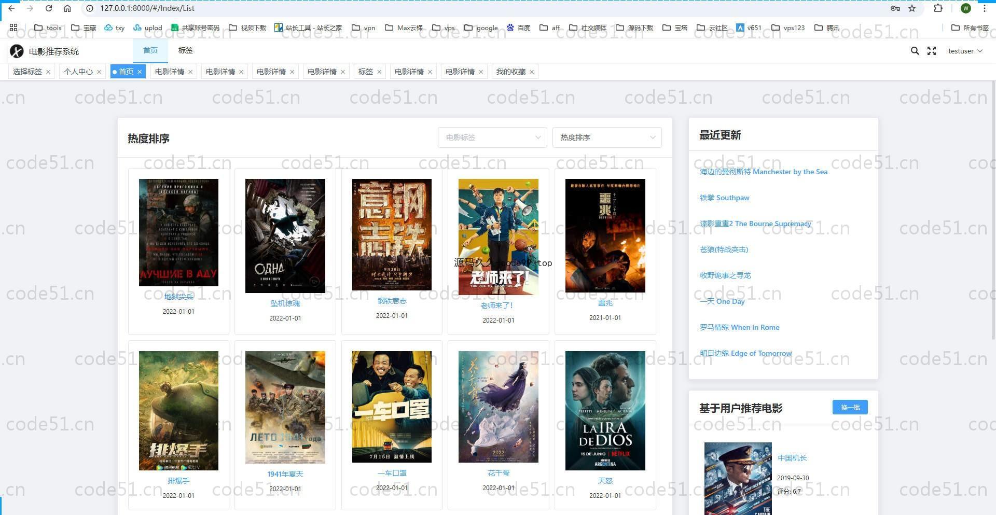The width and height of the screenshot is (996, 515).
Task: Open the browser extensions puzzle icon
Action: click(x=938, y=8)
